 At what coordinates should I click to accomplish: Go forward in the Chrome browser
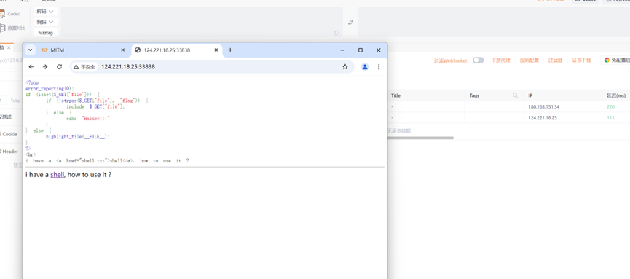[x=45, y=67]
